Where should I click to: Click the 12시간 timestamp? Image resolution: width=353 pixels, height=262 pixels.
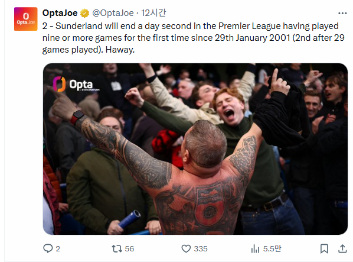tap(153, 13)
